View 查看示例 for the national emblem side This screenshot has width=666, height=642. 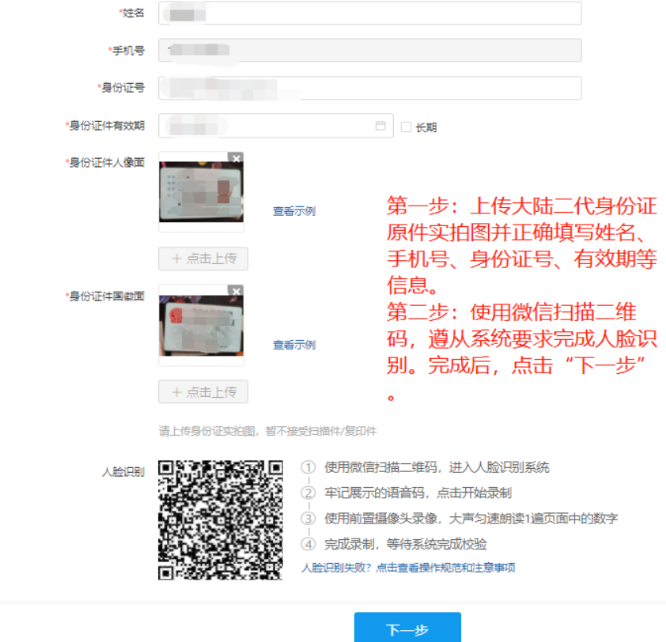click(x=294, y=345)
